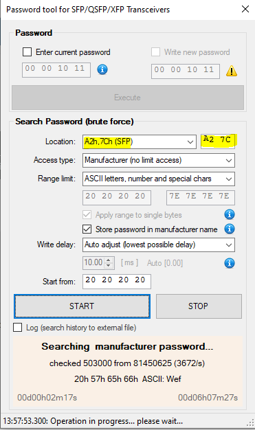Screen dimensions: 255x430
Task: Click info icon for Store password option
Action: 230,229
